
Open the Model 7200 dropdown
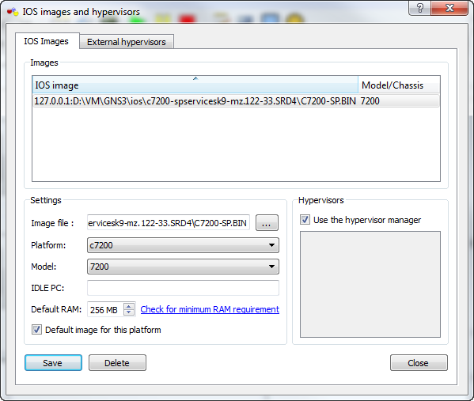pos(183,267)
